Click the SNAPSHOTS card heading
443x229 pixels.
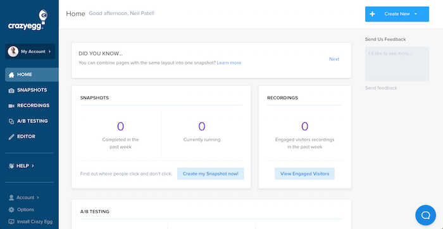click(94, 98)
